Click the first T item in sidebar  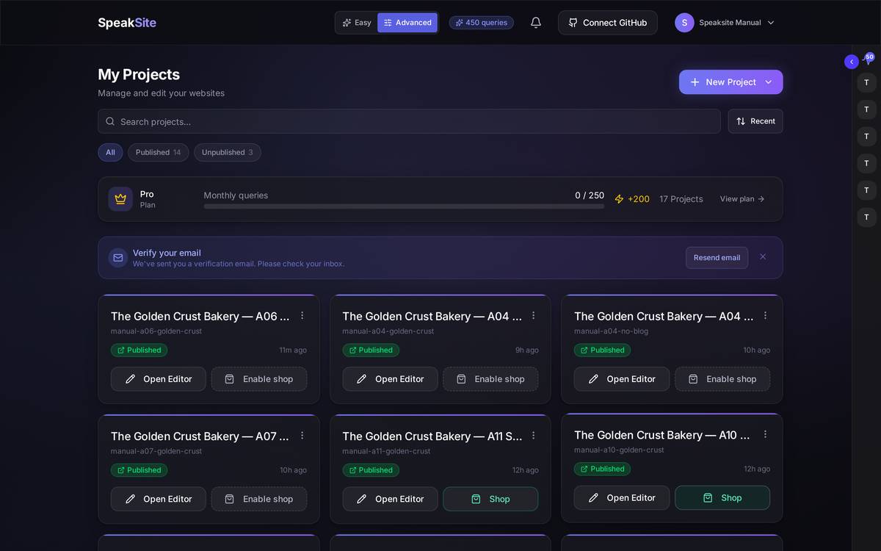[x=866, y=82]
